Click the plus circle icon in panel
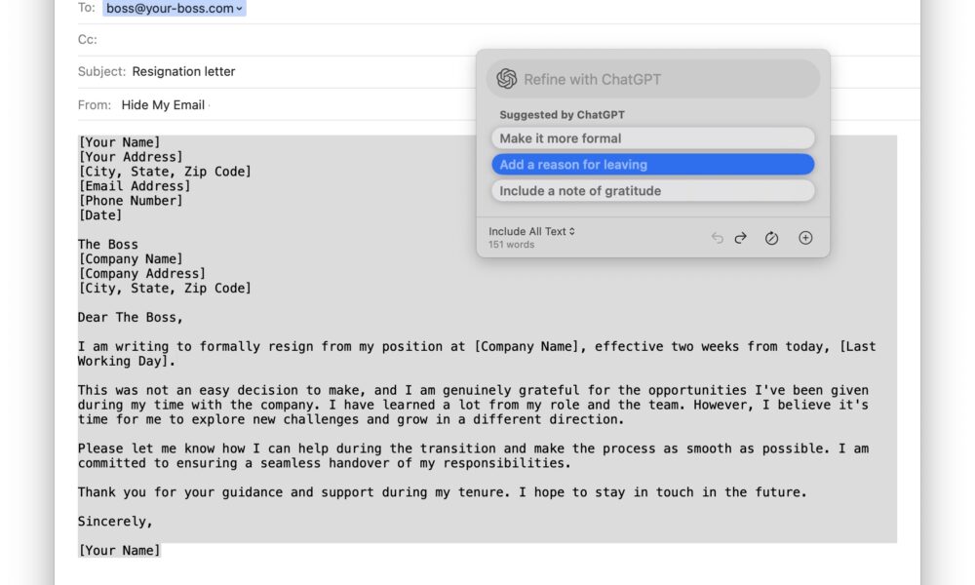975x585 pixels. point(805,238)
